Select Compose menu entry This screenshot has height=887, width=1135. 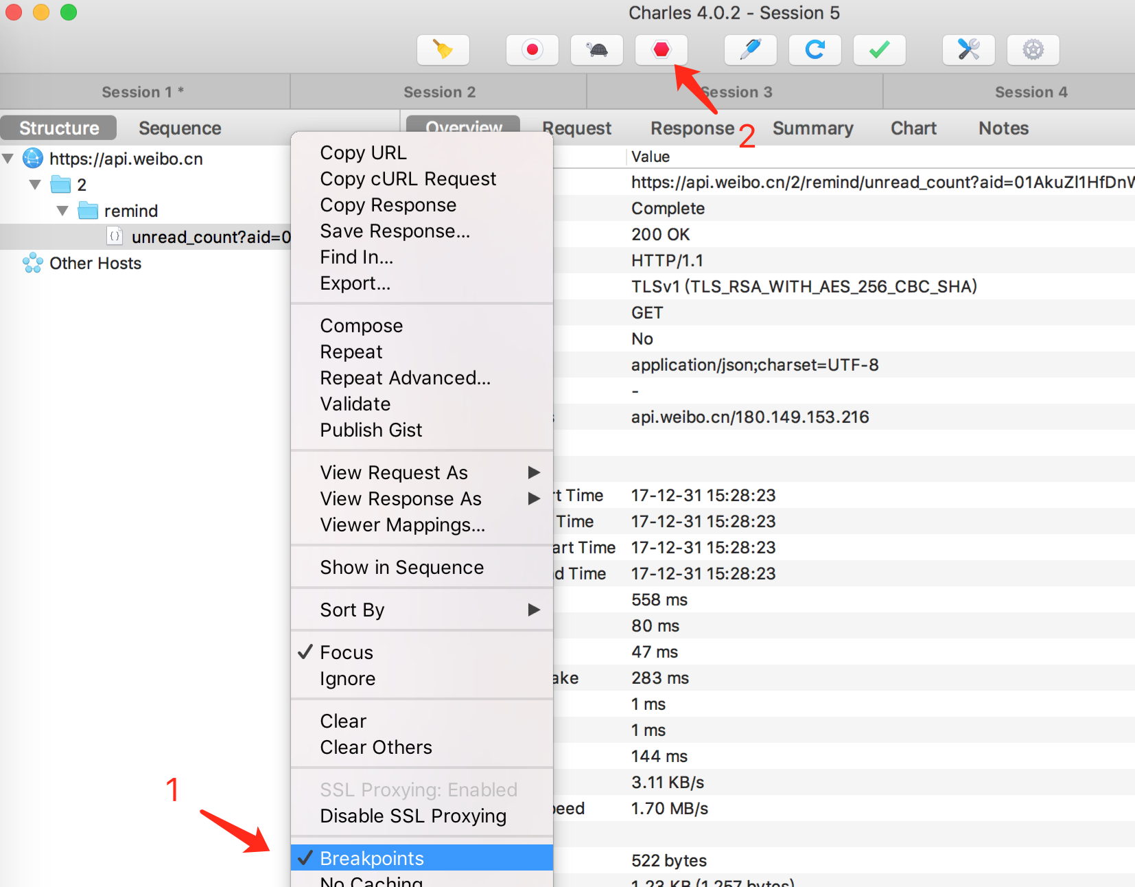point(422,325)
